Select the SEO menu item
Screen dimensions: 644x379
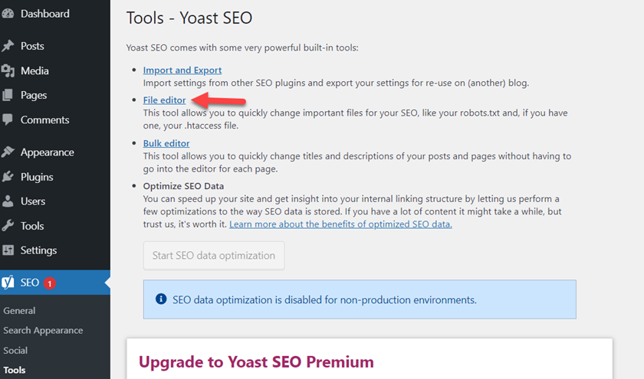tap(55, 283)
